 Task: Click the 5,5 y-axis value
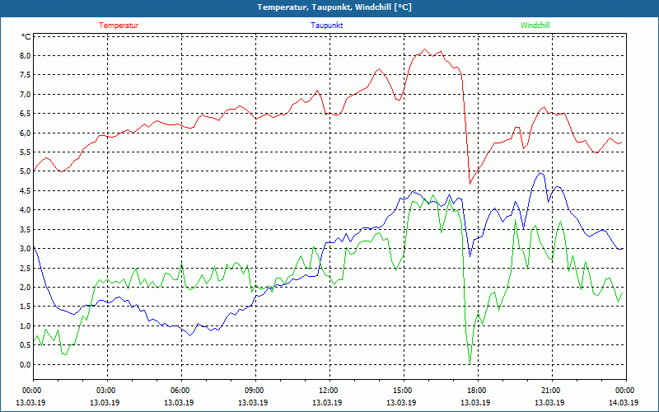tap(26, 152)
